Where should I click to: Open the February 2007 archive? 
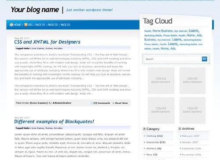point(191,136)
